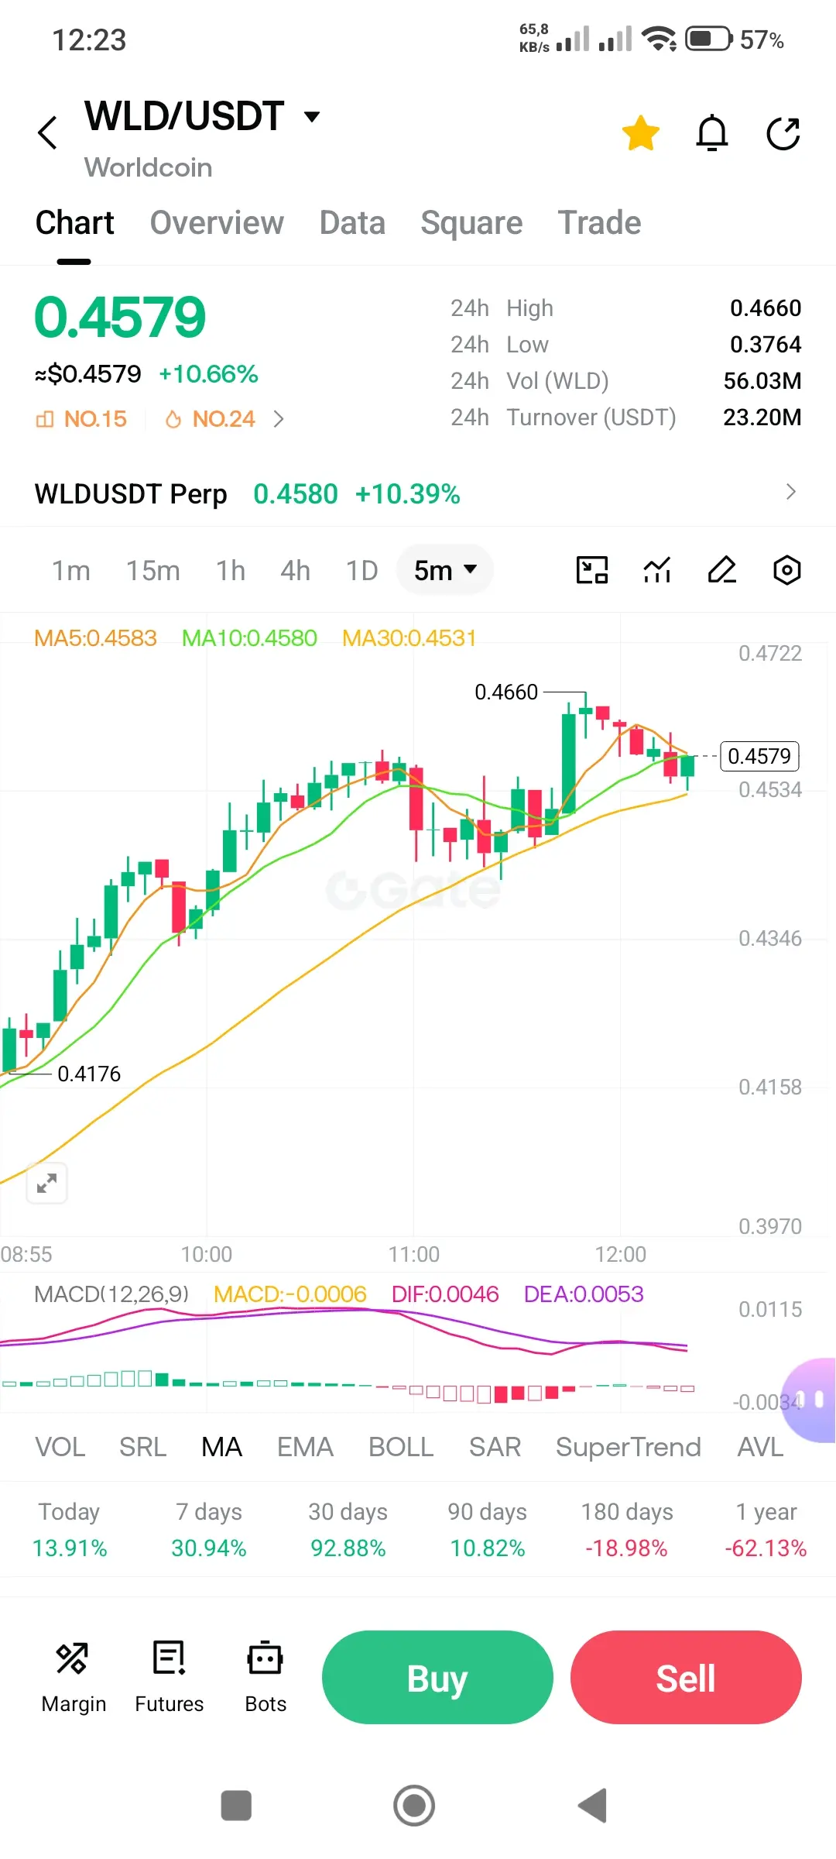Viewport: 836px width, 1859px height.
Task: Tap the red Sell button
Action: pos(686,1678)
